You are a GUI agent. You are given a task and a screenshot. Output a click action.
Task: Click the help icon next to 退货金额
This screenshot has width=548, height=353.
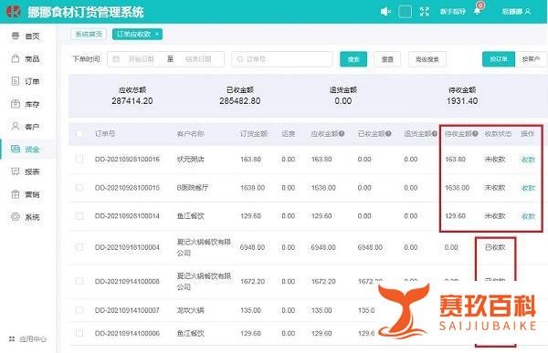(x=434, y=133)
